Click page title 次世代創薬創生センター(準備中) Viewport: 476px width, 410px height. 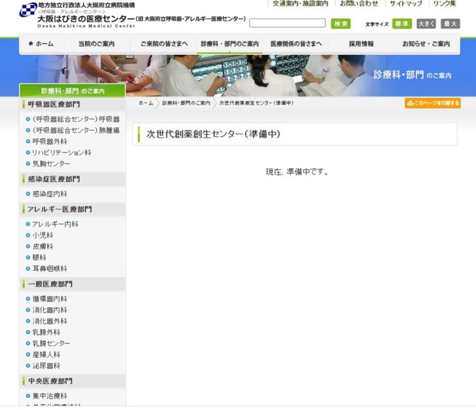[x=213, y=134]
